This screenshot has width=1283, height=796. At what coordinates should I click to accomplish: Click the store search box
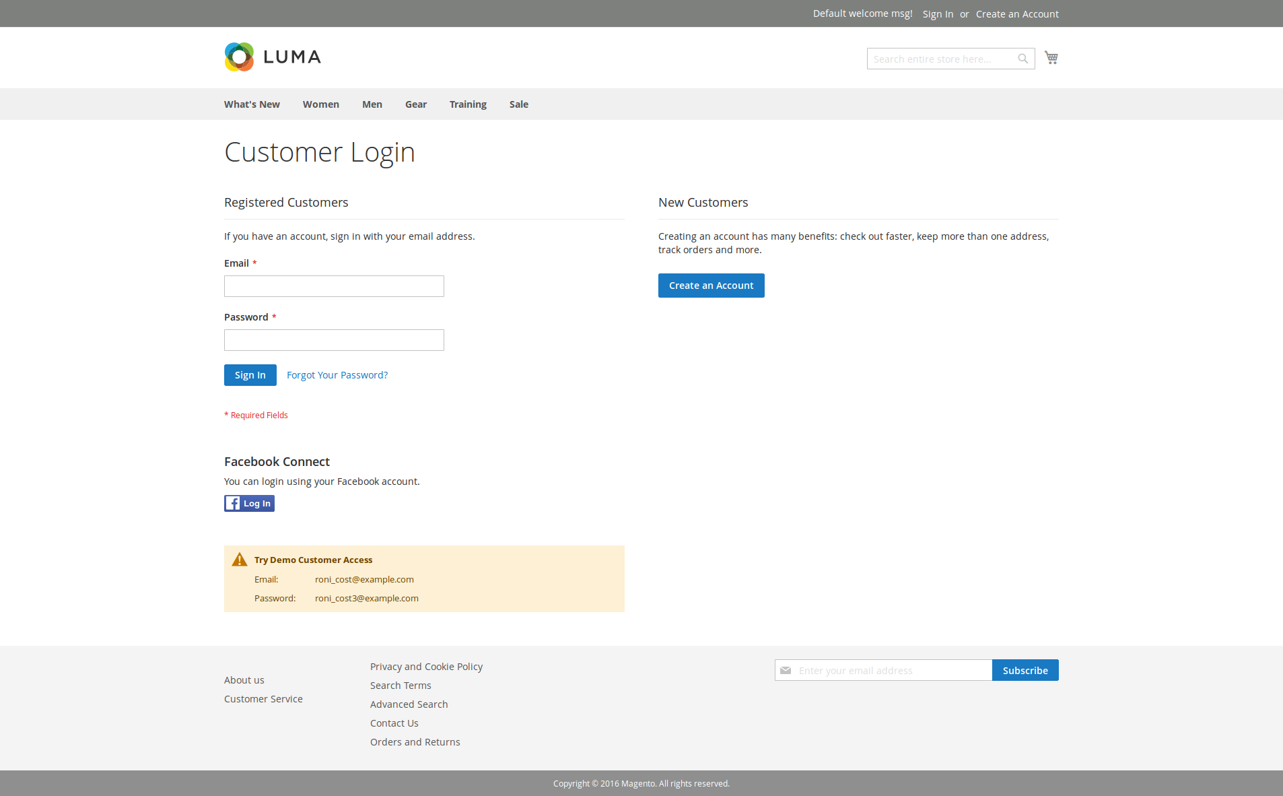pyautogui.click(x=941, y=59)
